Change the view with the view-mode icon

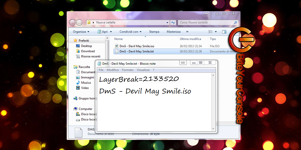coord(210,32)
